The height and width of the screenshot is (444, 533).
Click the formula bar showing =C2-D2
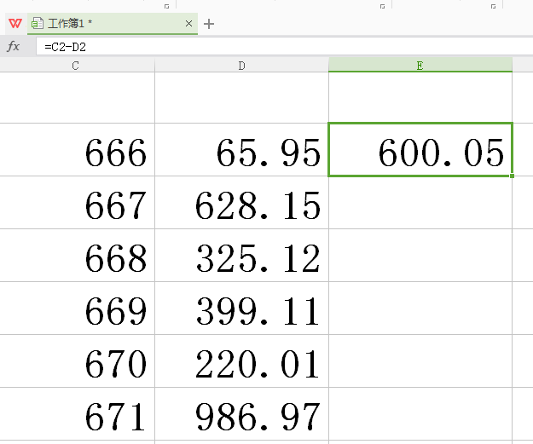coord(284,47)
